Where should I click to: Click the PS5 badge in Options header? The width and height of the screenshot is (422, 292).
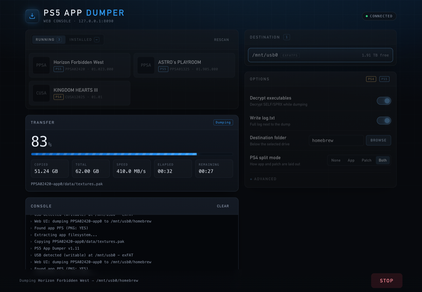tap(384, 79)
